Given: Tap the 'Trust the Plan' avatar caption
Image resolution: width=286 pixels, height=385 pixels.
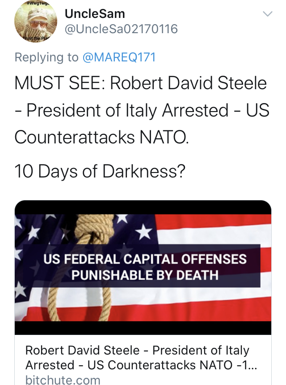Looking at the screenshot, I should point(36,38).
